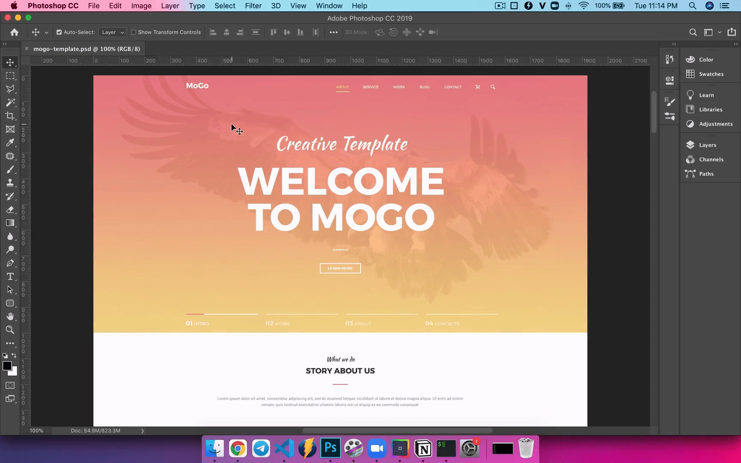Viewport: 741px width, 463px height.
Task: Select the Hand tool
Action: click(10, 316)
